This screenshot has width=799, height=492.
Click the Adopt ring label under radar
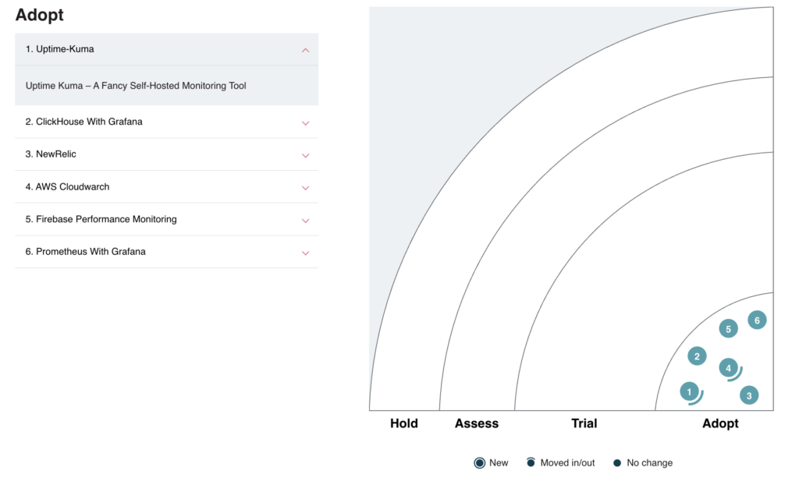(x=720, y=423)
